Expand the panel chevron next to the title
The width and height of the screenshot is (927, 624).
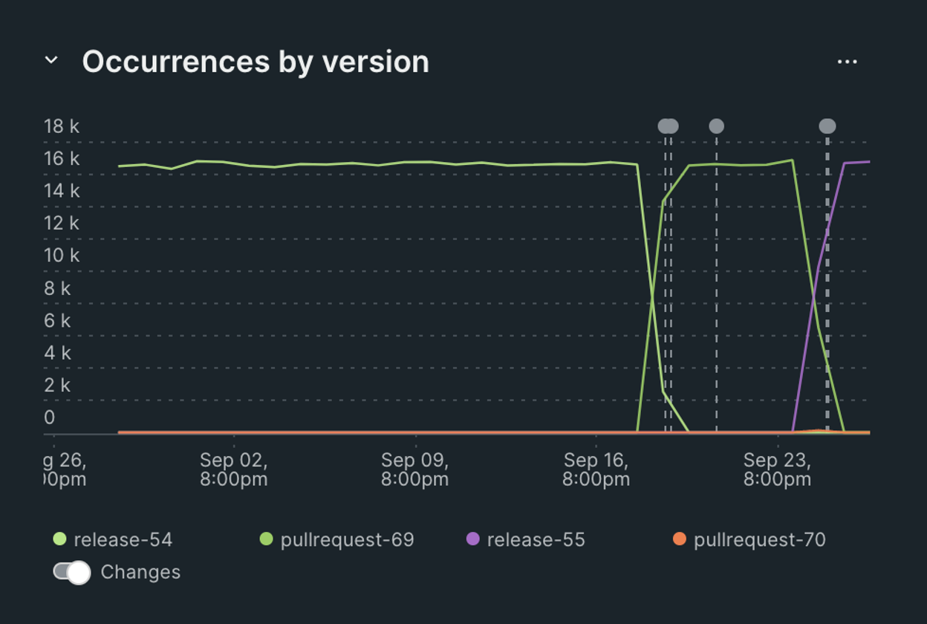pos(51,61)
